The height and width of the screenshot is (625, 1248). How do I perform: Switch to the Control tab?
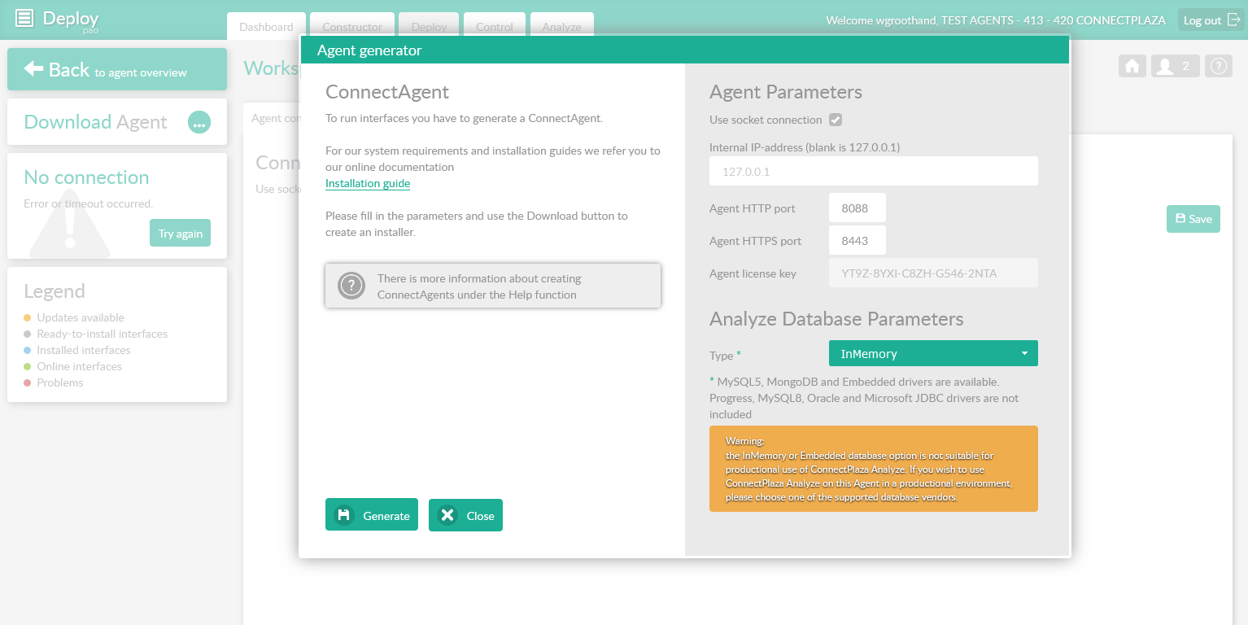[x=495, y=26]
